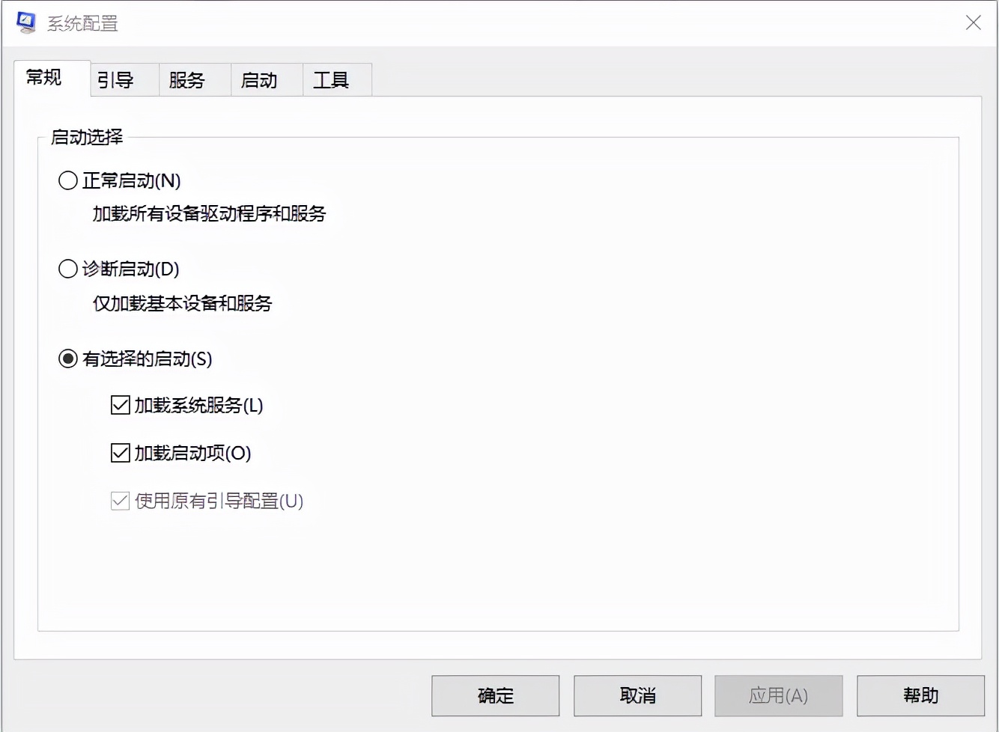Select 有选择的启动 option
Screen dimensions: 999x732
point(67,359)
